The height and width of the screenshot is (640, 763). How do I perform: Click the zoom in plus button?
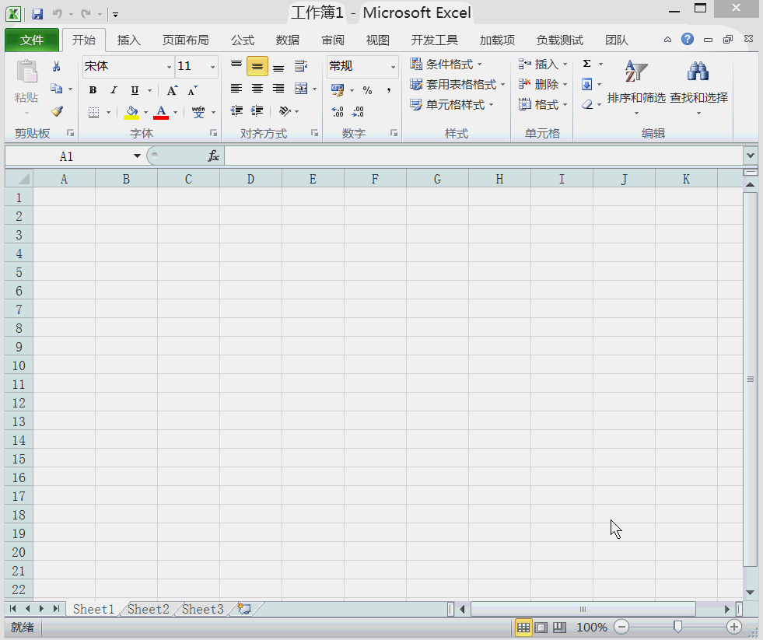(x=733, y=627)
